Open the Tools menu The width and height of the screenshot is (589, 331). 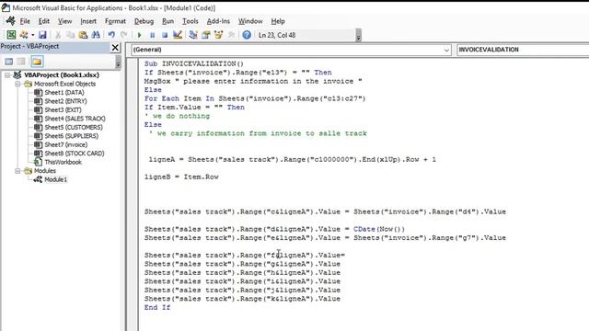tap(191, 21)
